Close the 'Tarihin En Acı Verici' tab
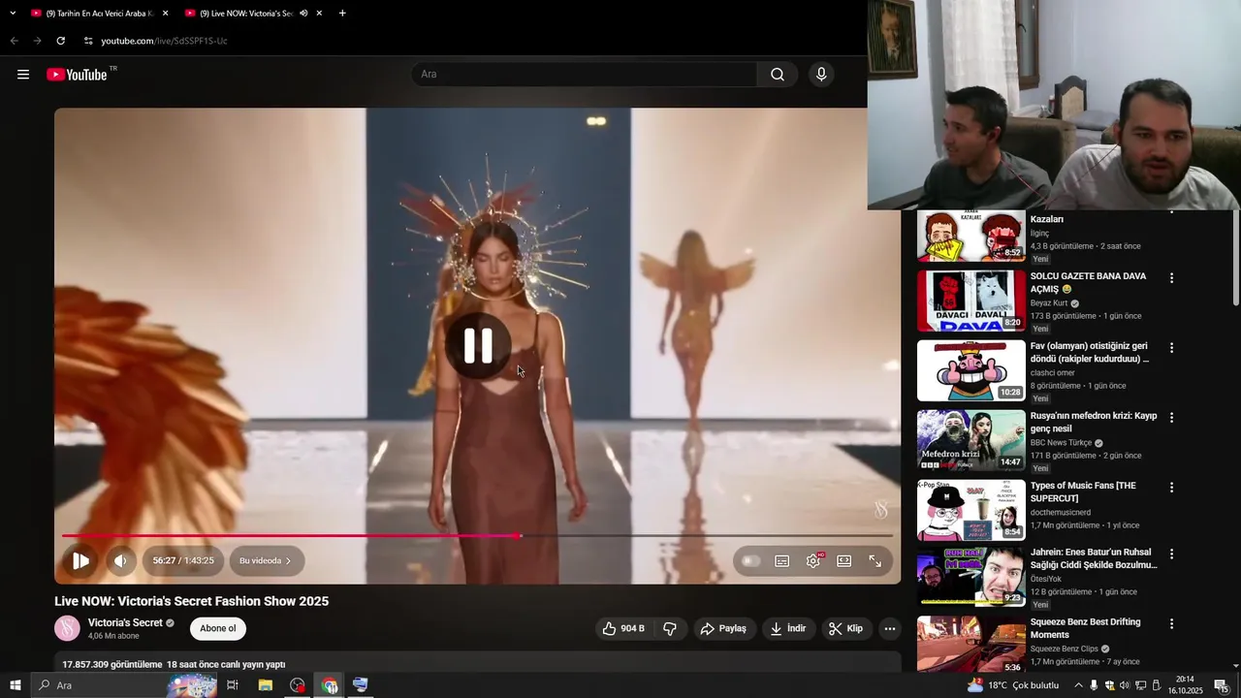This screenshot has width=1241, height=698. [165, 14]
